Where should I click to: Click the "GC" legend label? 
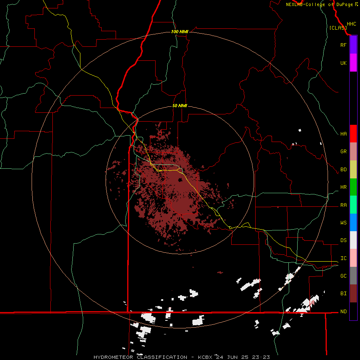tap(343, 276)
